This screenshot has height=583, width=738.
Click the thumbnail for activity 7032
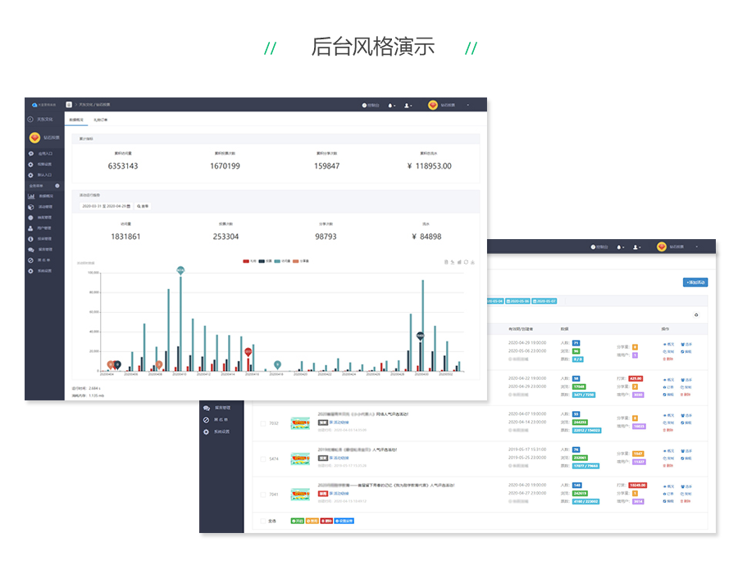tap(299, 424)
